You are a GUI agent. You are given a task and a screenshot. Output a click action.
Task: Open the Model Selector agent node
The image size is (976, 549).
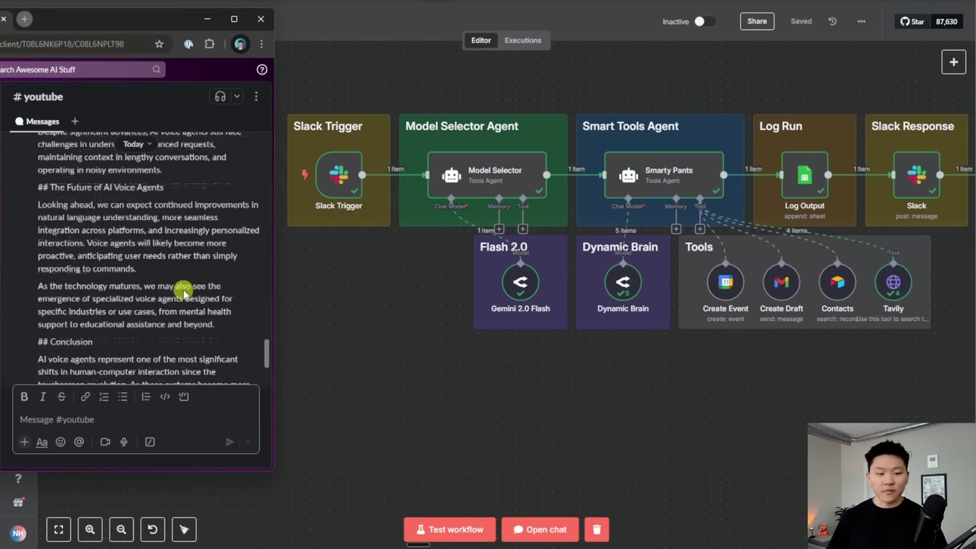487,175
